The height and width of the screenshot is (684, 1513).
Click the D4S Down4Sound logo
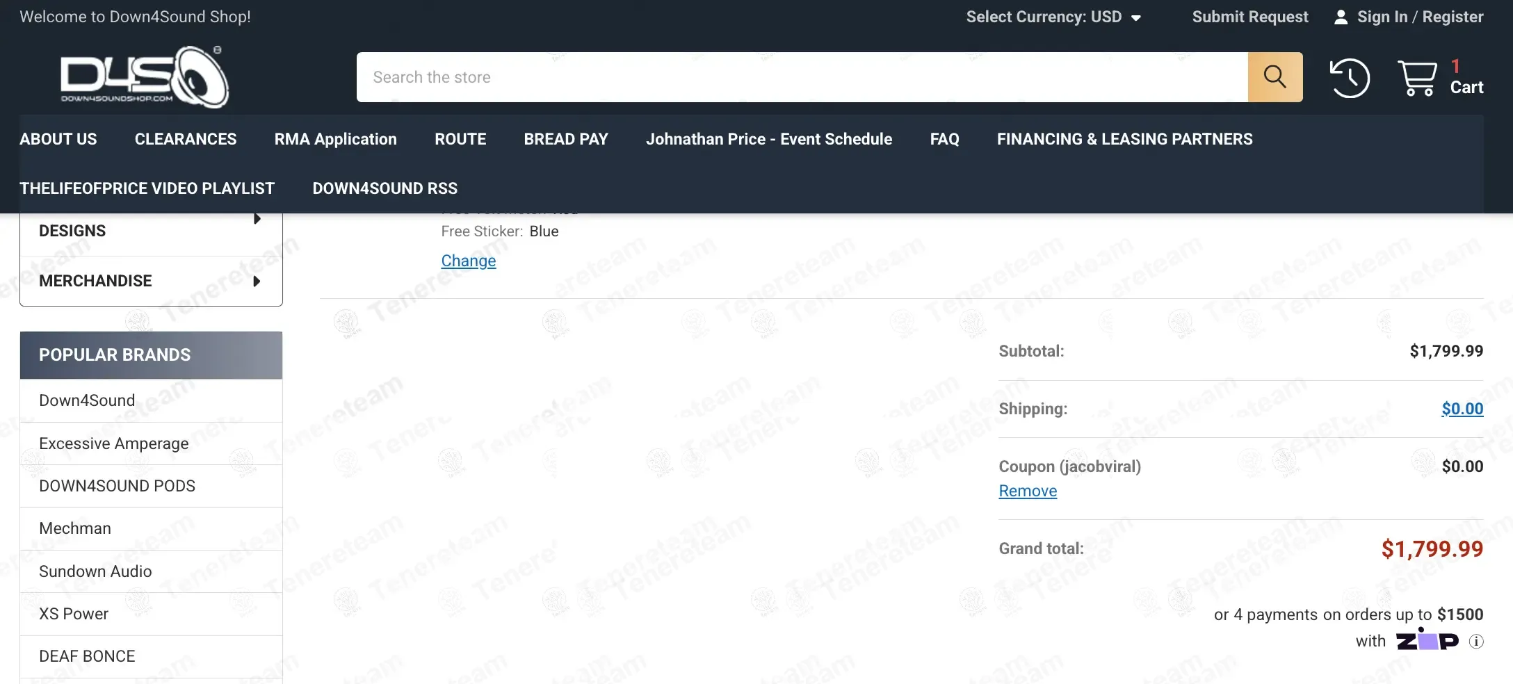coord(145,77)
